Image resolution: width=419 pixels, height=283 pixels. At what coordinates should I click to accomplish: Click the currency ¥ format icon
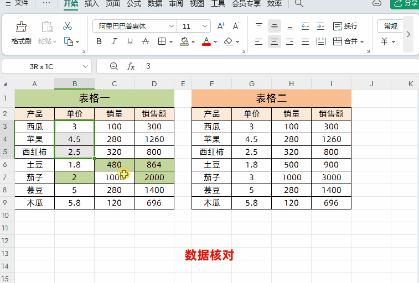[x=384, y=41]
